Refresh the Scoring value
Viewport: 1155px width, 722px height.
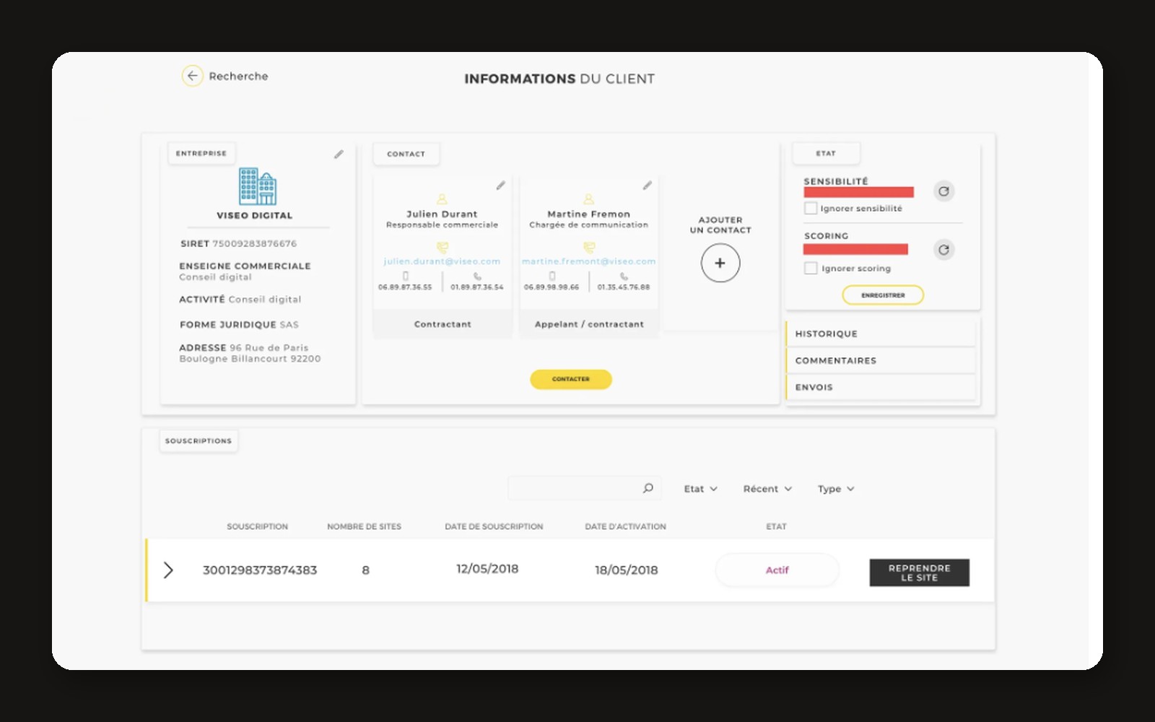pos(943,250)
